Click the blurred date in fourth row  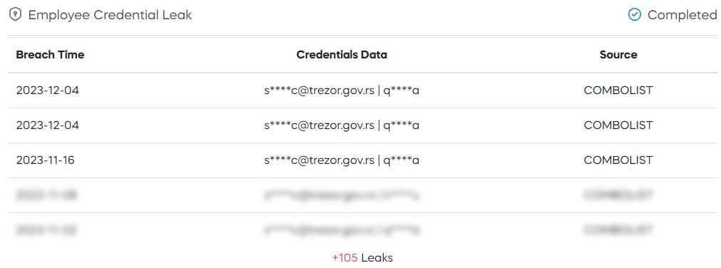(x=46, y=195)
